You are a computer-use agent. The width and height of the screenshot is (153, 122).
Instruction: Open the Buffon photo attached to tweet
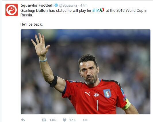pyautogui.click(x=85, y=72)
